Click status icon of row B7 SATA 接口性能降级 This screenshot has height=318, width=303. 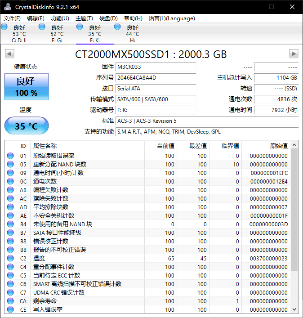point(10,233)
